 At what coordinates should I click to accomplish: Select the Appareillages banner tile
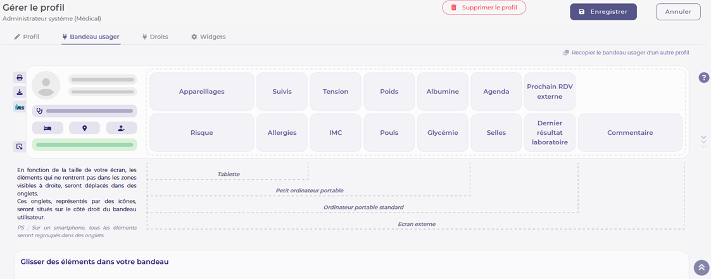tap(202, 92)
